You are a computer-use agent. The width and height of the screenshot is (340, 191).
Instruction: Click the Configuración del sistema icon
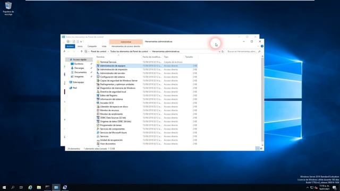[x=98, y=77]
